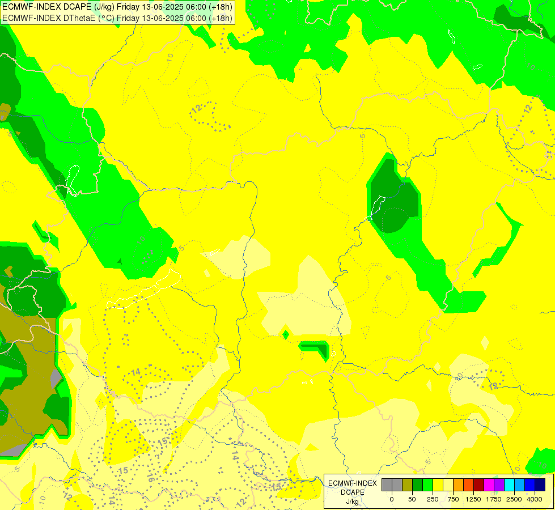This screenshot has height=510, width=555.
Task: Click the magenta legend swatch
Action: coord(489,484)
